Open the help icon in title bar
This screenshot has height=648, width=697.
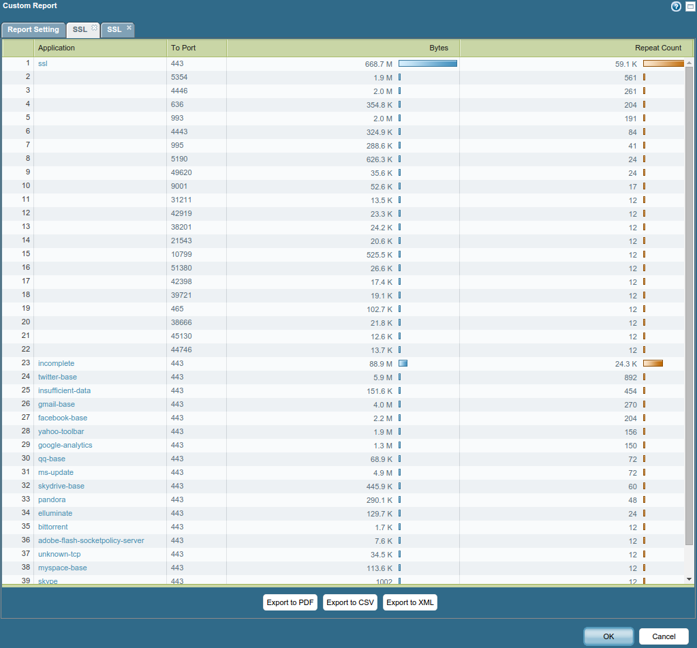pos(676,7)
